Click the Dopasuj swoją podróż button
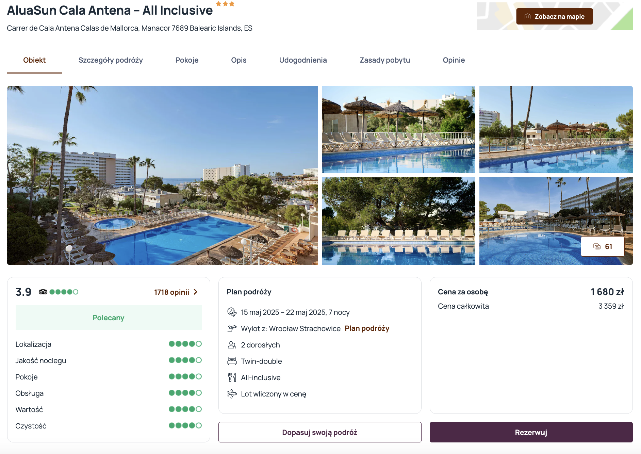 point(319,432)
